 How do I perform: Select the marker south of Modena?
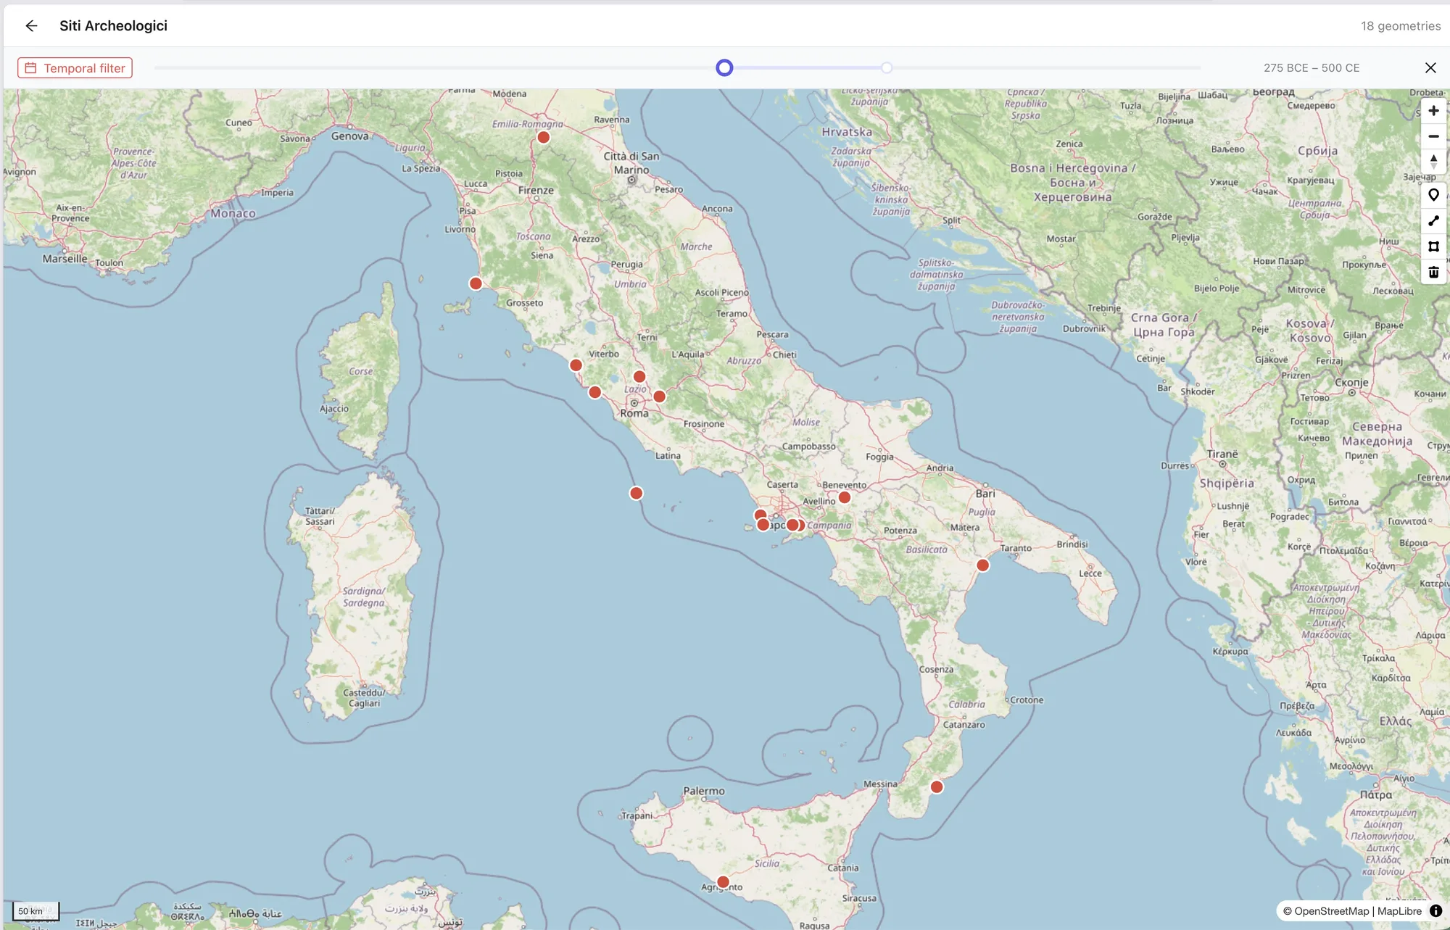pos(544,137)
